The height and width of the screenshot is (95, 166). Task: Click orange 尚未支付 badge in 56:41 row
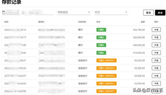click(106, 60)
